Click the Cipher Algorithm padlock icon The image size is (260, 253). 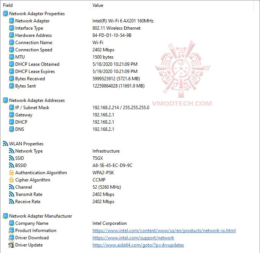pos(11,180)
